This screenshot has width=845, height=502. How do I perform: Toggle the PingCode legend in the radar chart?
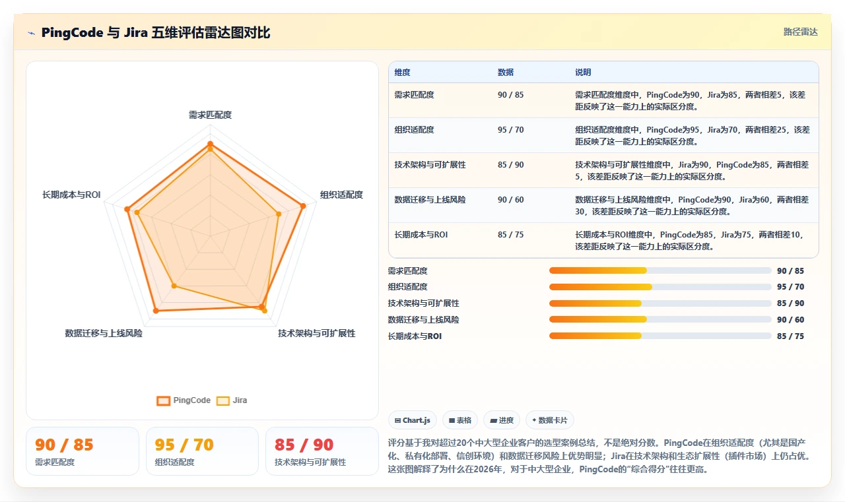pos(184,400)
